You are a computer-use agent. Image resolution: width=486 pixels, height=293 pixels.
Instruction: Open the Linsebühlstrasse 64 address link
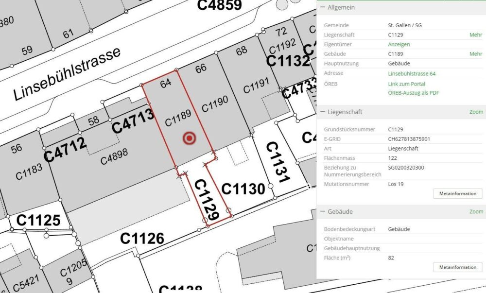pos(412,73)
